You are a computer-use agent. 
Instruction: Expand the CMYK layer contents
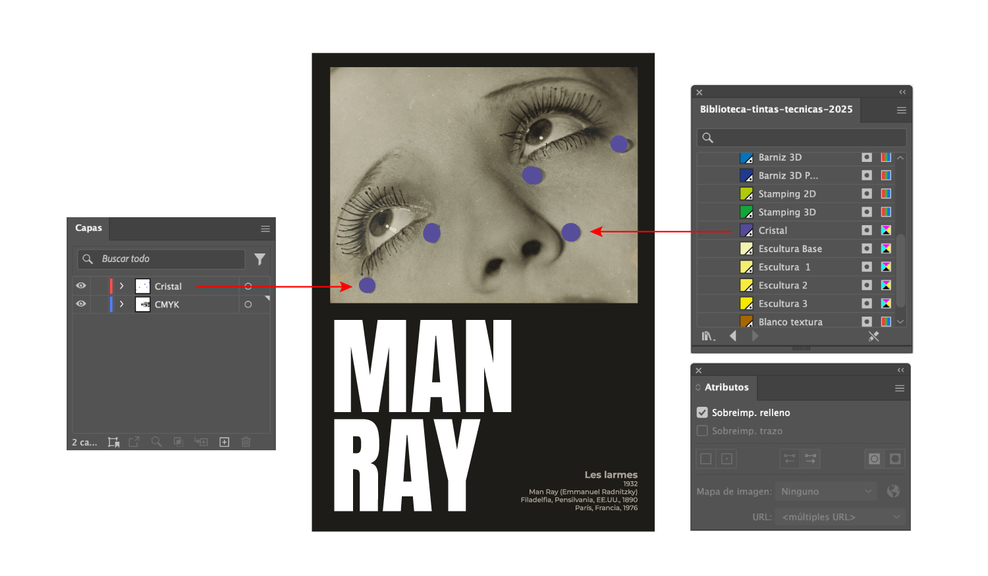tap(122, 304)
